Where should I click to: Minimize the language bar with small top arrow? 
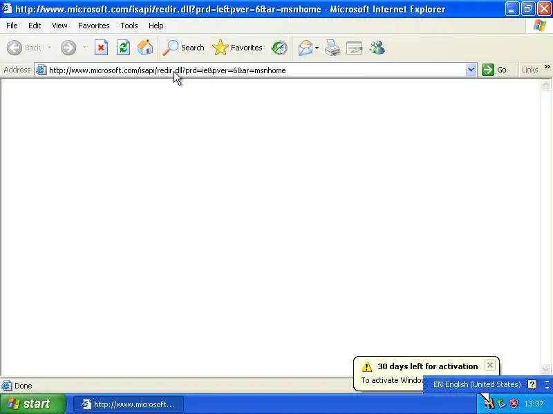tap(547, 382)
